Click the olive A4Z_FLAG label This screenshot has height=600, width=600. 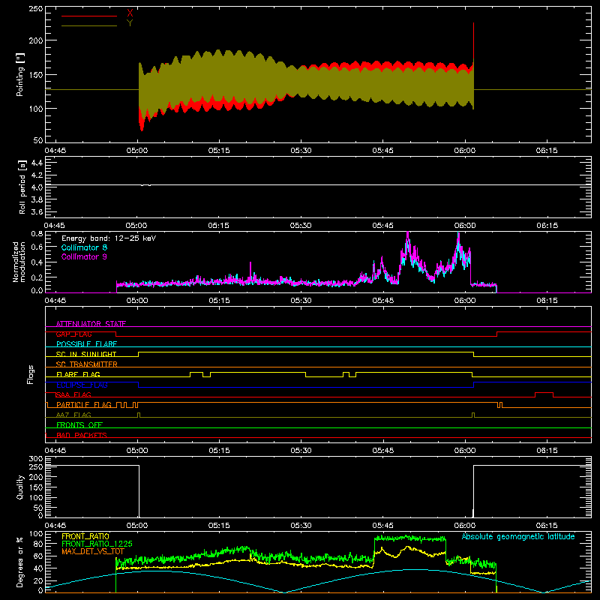(x=73, y=415)
